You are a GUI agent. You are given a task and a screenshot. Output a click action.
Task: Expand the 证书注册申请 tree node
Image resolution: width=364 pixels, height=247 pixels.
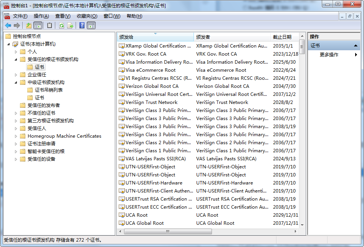click(16, 144)
